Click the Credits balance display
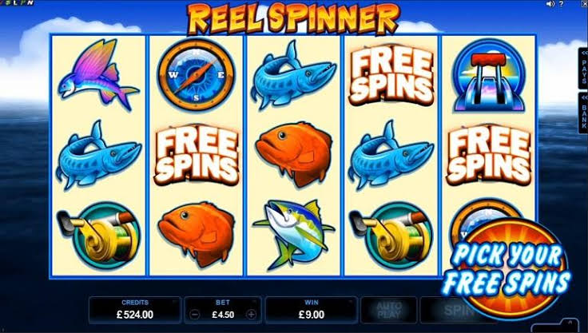588x333 pixels. click(x=135, y=310)
